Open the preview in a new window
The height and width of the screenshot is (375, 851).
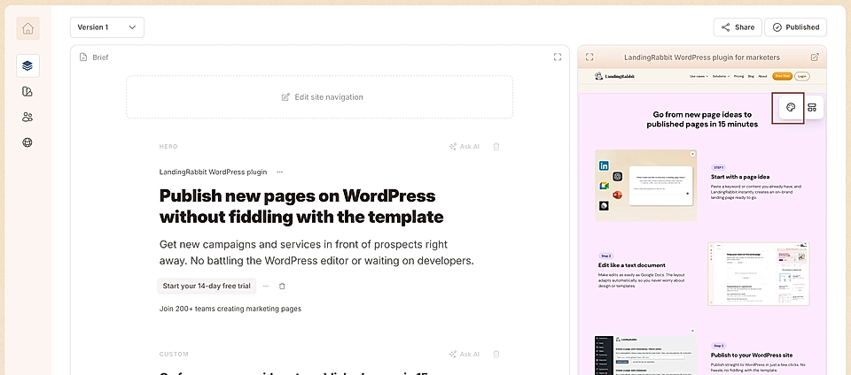click(814, 57)
